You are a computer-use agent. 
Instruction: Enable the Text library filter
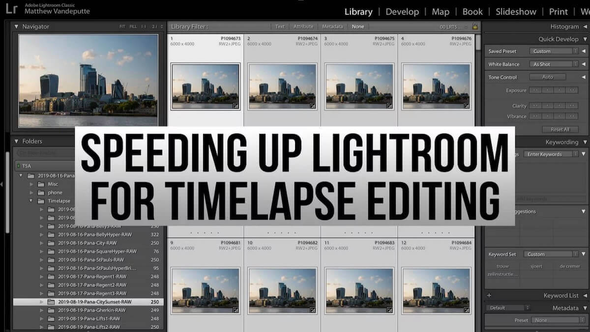click(x=280, y=27)
